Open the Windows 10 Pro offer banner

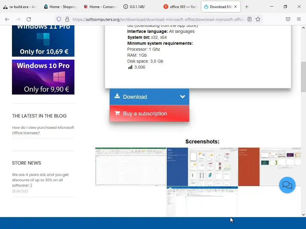coord(43,77)
